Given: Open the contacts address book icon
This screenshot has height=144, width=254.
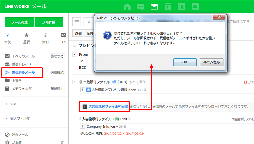Looking at the screenshot, I should pyautogui.click(x=181, y=7).
